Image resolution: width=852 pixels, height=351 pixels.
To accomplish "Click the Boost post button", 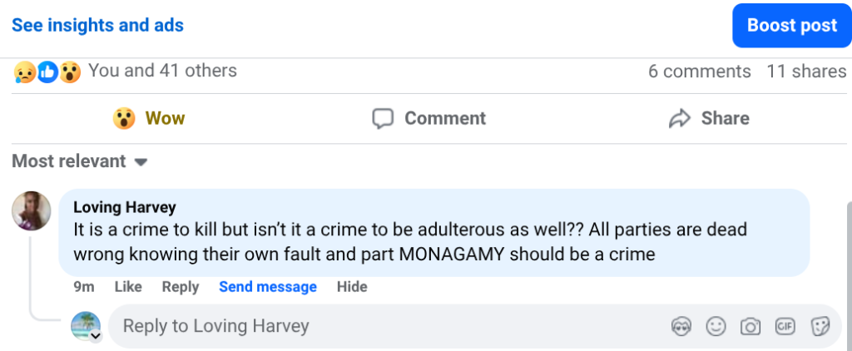I will click(791, 25).
